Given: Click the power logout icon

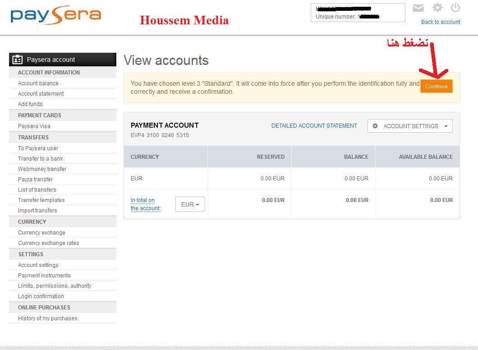Looking at the screenshot, I should click(x=455, y=8).
